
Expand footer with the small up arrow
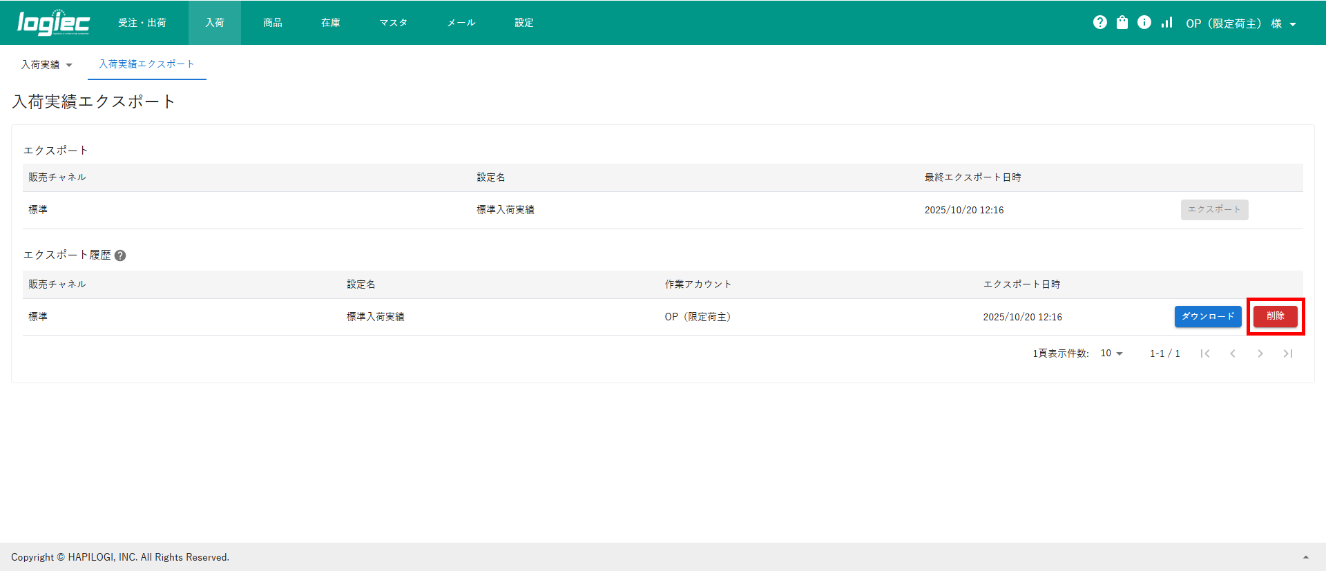click(1306, 557)
